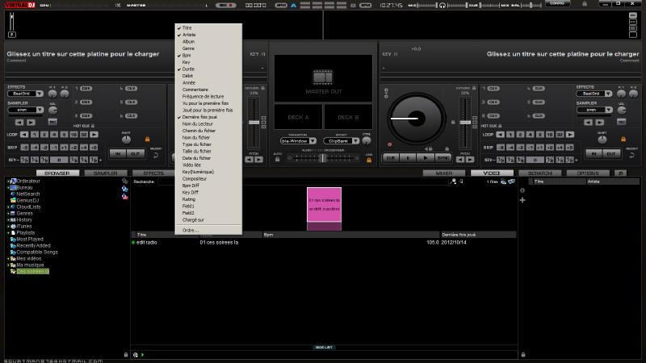Click the plus icon beside the side list

522,199
